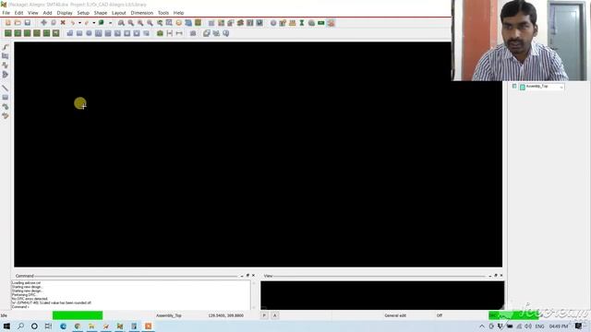The height and width of the screenshot is (332, 591).
Task: Click the green pentagon icon in second toolbar row
Action: [160, 33]
